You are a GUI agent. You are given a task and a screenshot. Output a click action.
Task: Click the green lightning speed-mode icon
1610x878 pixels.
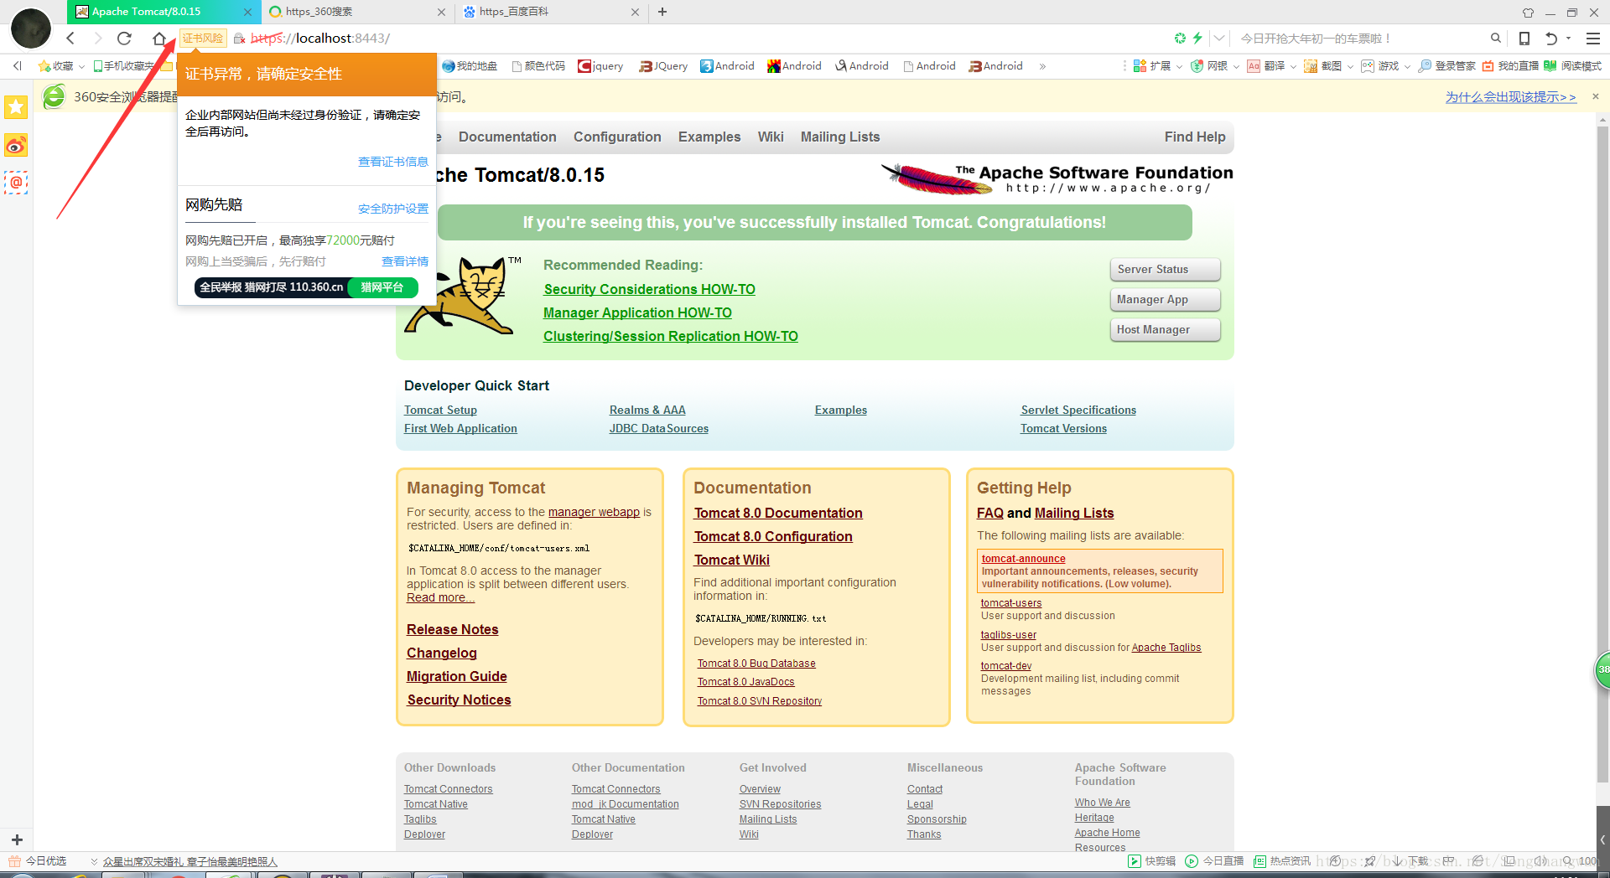(x=1197, y=39)
